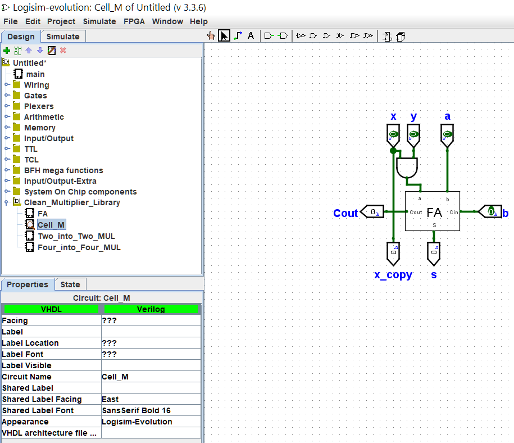The height and width of the screenshot is (443, 514).
Task: Select the Text tool
Action: (251, 35)
